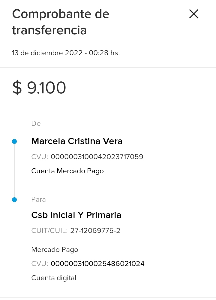Click the De label

(36, 123)
